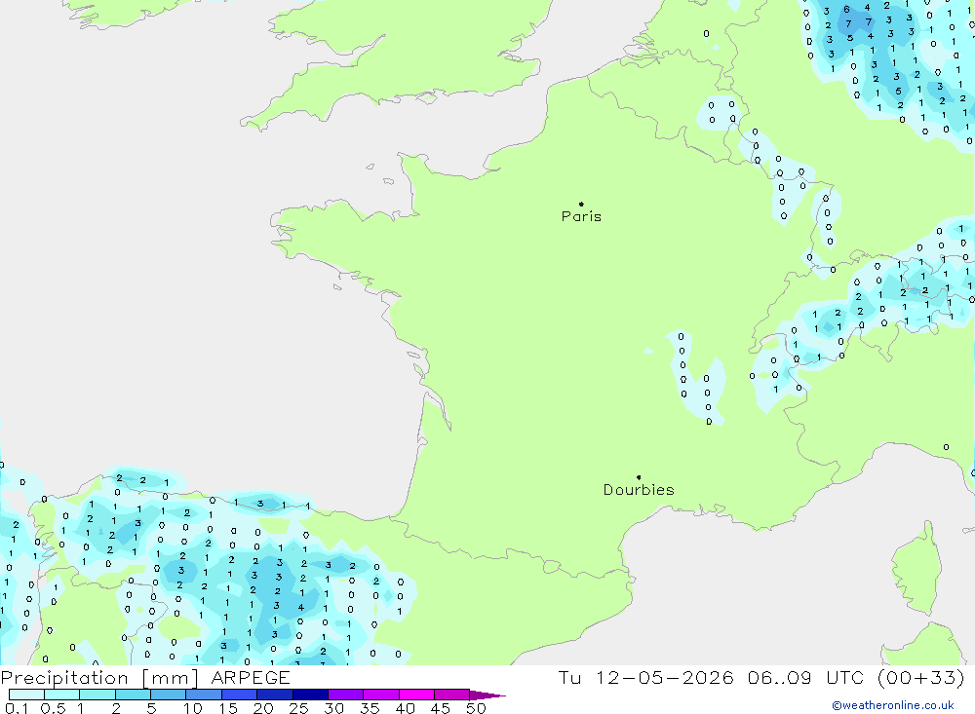Select the 30–35 mm purple legend swatch

coord(346,695)
